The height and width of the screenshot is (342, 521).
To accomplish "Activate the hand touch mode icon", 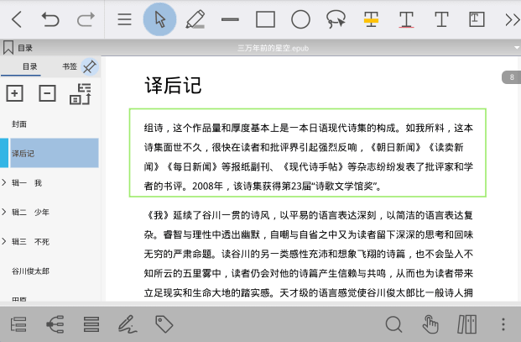I will click(x=430, y=324).
